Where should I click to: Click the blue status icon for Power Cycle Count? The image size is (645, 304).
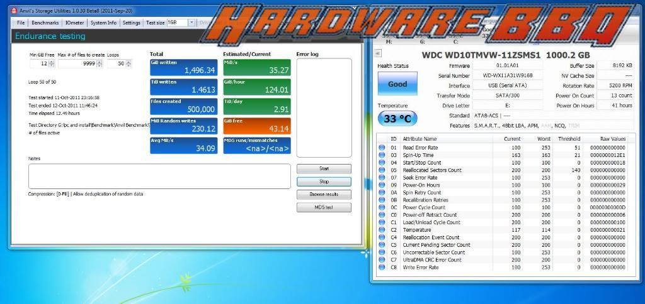(382, 207)
